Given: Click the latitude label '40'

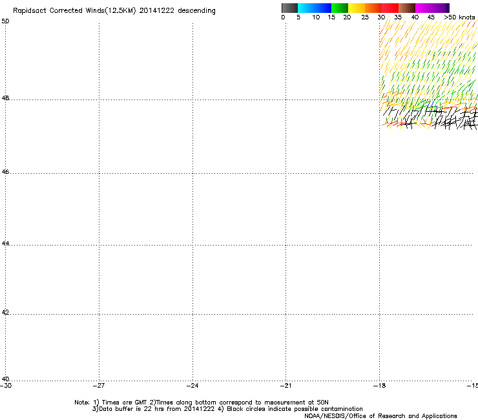Looking at the screenshot, I should tap(5, 379).
